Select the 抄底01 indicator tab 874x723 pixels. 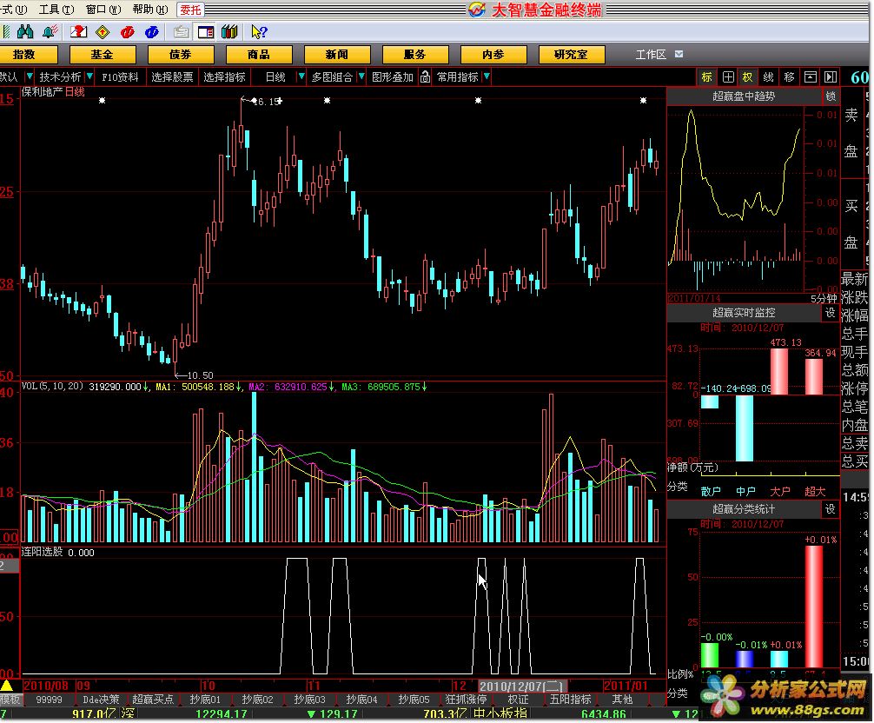[x=205, y=699]
